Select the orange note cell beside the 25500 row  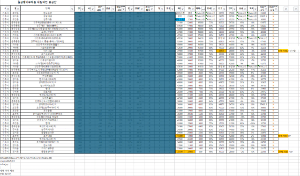click(283, 152)
